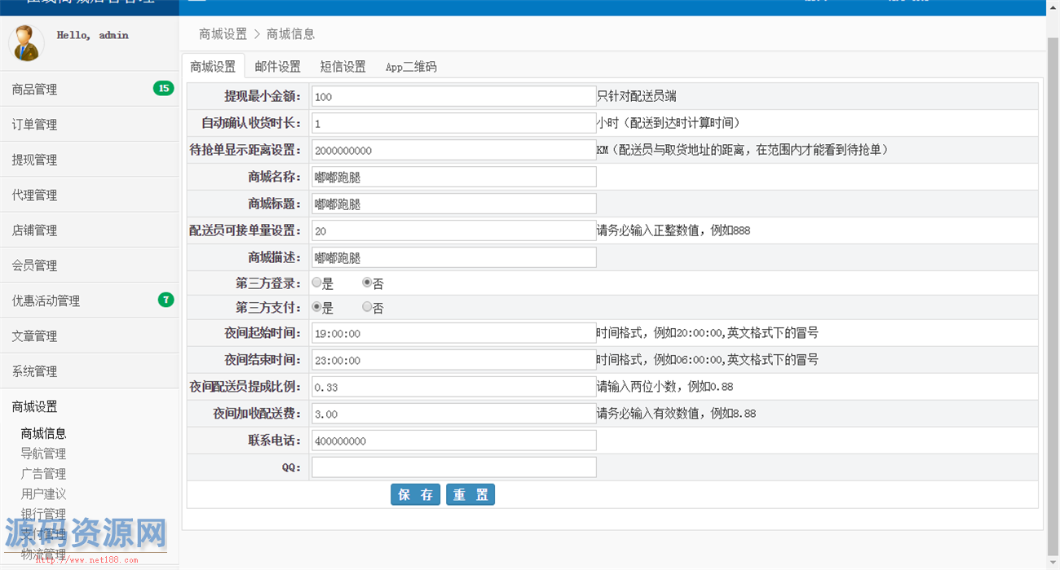Focus the 配送员可接单量设置 input field
This screenshot has height=570, width=1060.
click(x=454, y=230)
